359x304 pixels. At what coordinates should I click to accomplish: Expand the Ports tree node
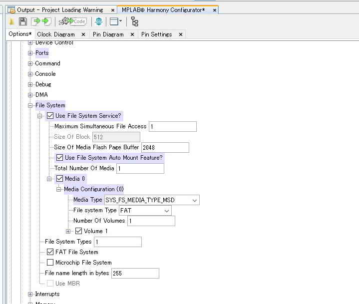click(x=30, y=53)
